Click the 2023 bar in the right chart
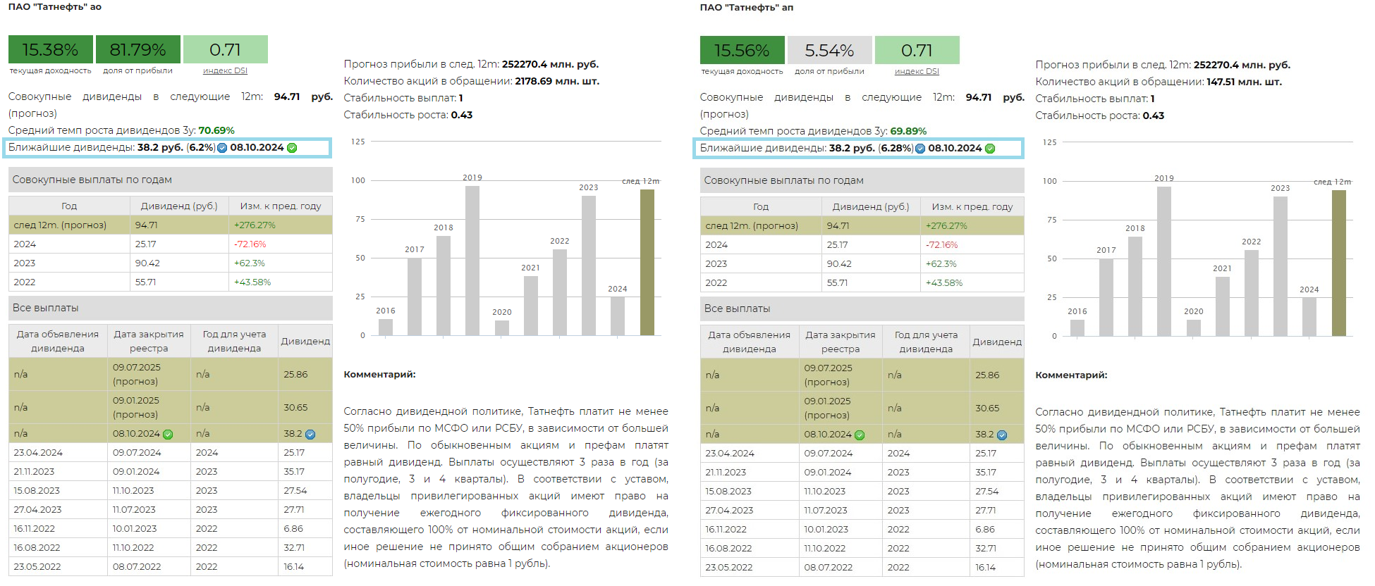Viewport: 1375px width, 586px height. (x=1281, y=266)
